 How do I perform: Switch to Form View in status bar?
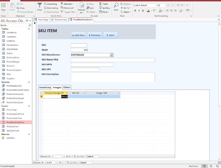click(204, 166)
